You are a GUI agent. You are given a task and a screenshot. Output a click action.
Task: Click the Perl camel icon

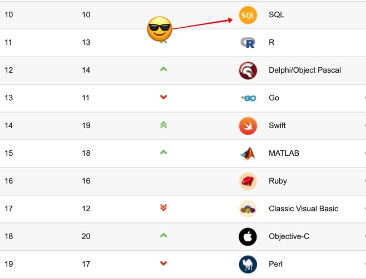pos(248,264)
